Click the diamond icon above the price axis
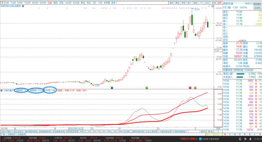 (209, 6)
